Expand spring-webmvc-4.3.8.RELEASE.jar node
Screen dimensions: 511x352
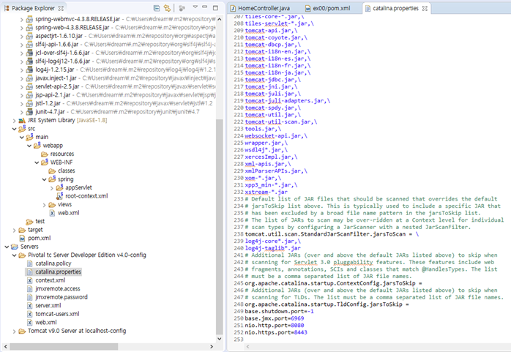click(21, 20)
